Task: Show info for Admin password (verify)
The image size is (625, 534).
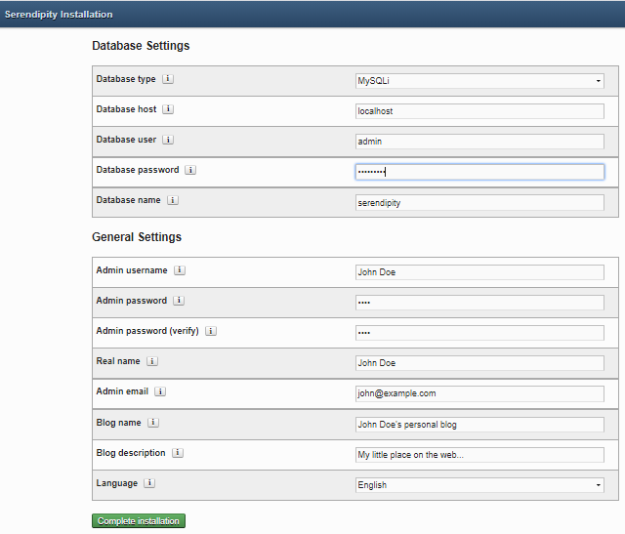Action: (x=211, y=331)
